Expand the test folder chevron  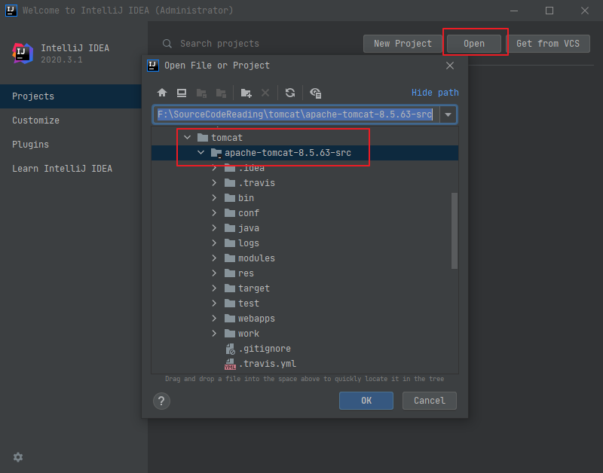pos(214,304)
